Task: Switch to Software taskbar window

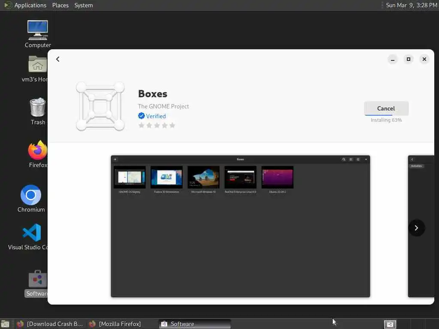Action: [x=195, y=324]
